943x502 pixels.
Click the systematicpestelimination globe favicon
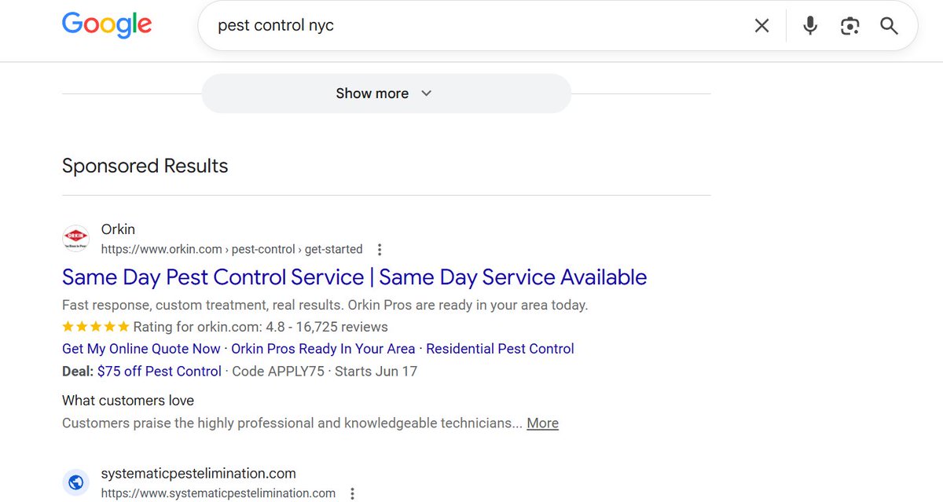75,482
